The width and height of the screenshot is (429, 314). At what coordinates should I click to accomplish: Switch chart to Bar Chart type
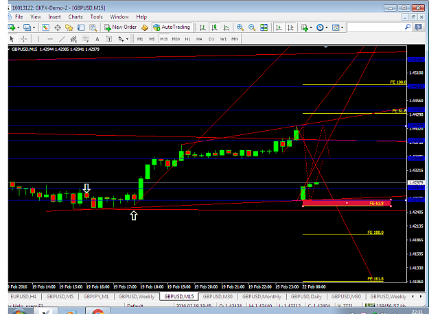202,27
